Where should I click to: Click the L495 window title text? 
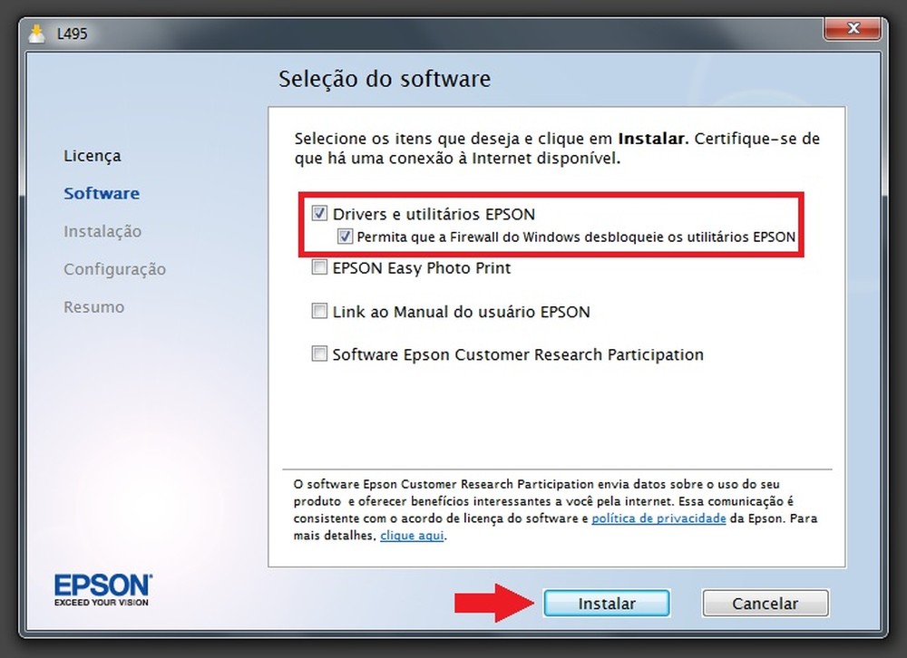pos(72,34)
